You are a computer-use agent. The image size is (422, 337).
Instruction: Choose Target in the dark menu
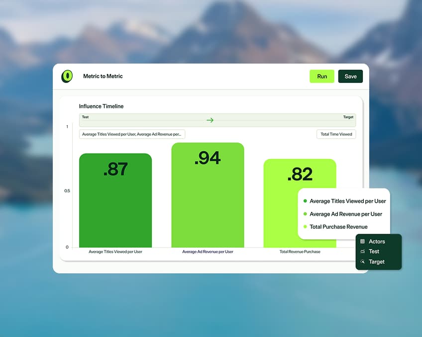[372, 261]
